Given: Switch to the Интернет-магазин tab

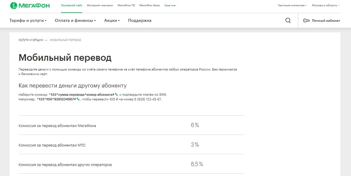Looking at the screenshot, I should pyautogui.click(x=100, y=5).
